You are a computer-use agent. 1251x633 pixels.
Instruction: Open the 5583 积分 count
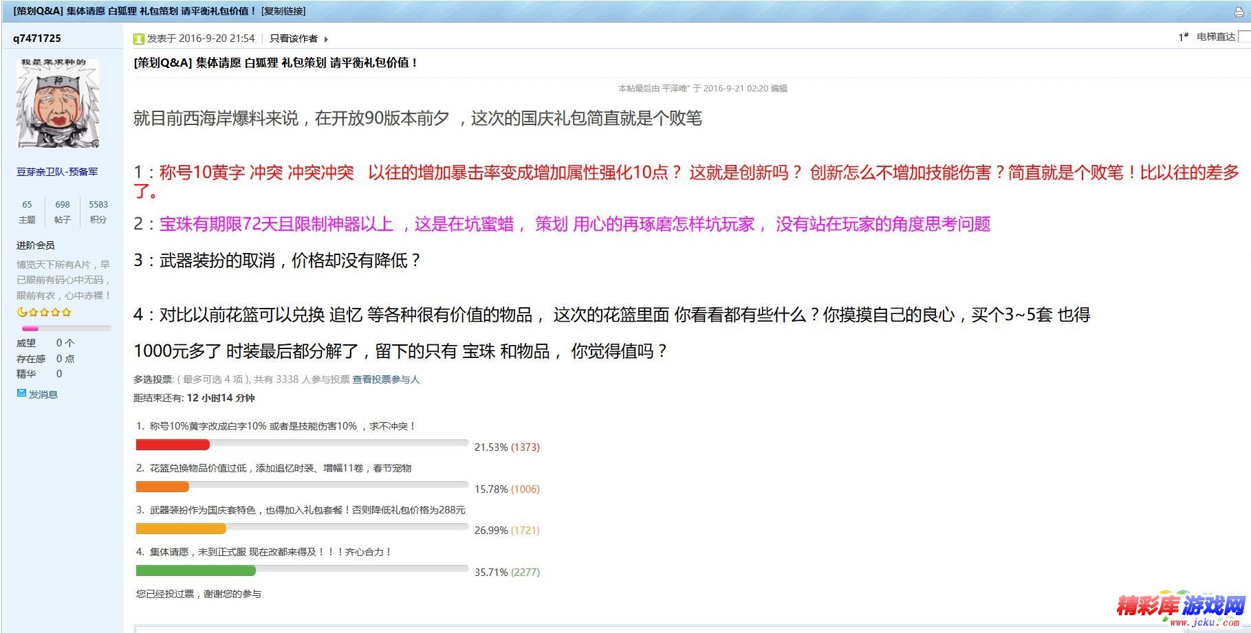(x=98, y=212)
